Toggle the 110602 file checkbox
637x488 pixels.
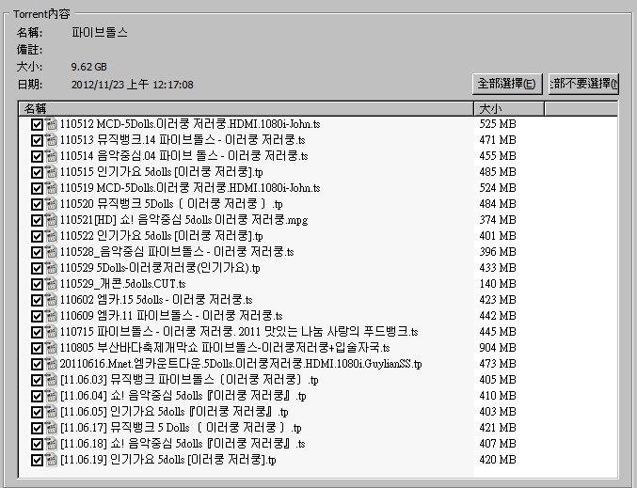click(37, 301)
